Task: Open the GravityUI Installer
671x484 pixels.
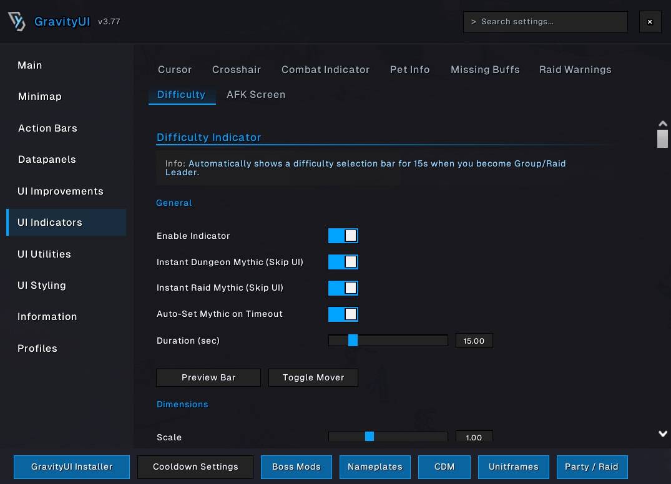Action: click(x=72, y=467)
